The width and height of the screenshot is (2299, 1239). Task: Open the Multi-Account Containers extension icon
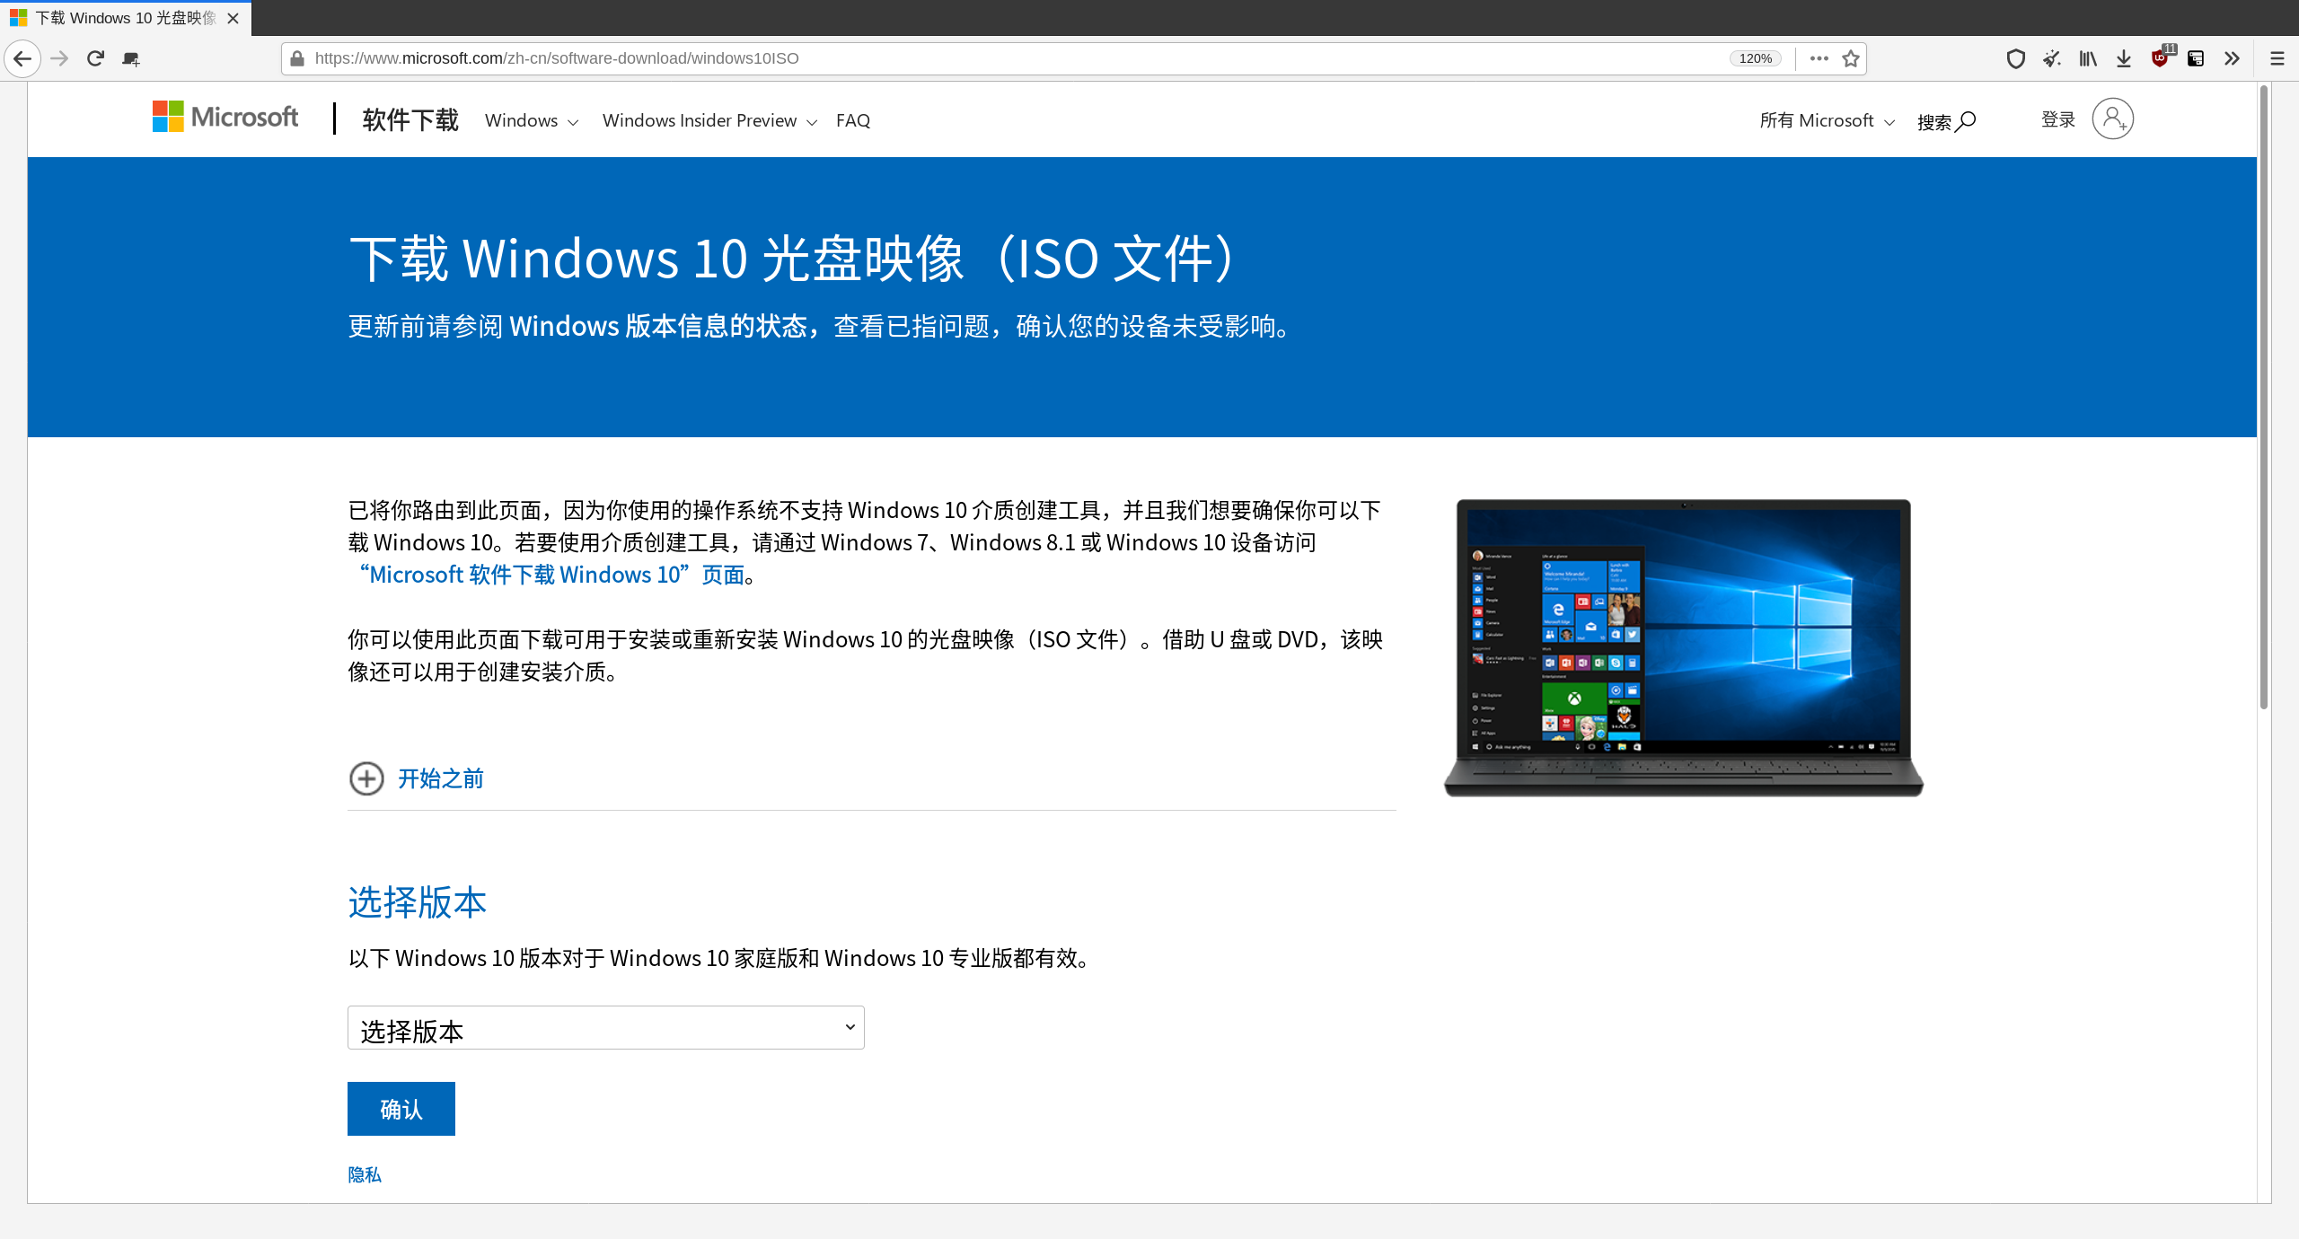[2197, 58]
